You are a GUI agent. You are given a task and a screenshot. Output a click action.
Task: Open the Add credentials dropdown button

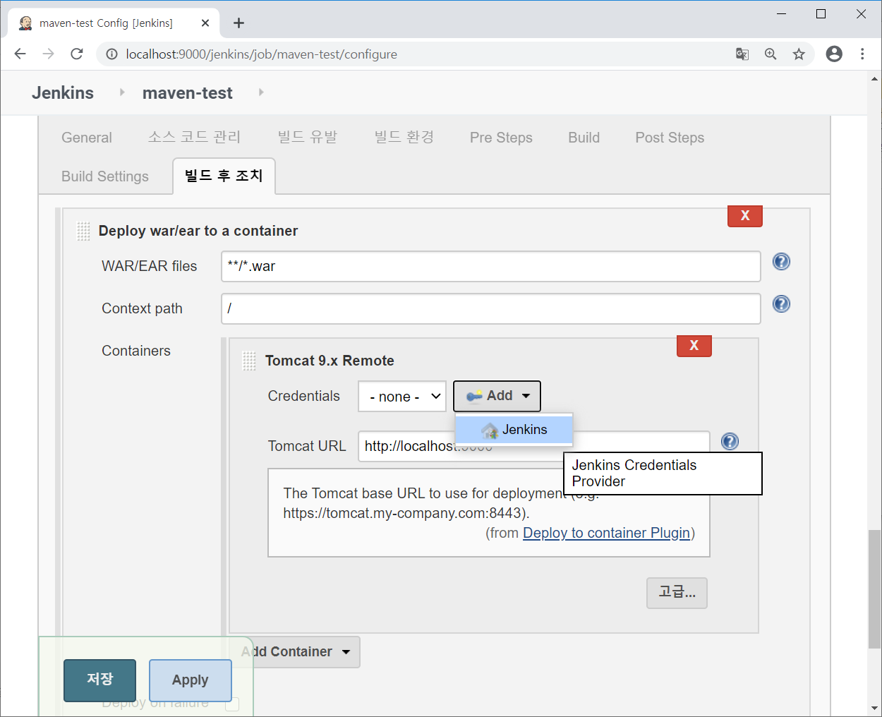(x=497, y=396)
